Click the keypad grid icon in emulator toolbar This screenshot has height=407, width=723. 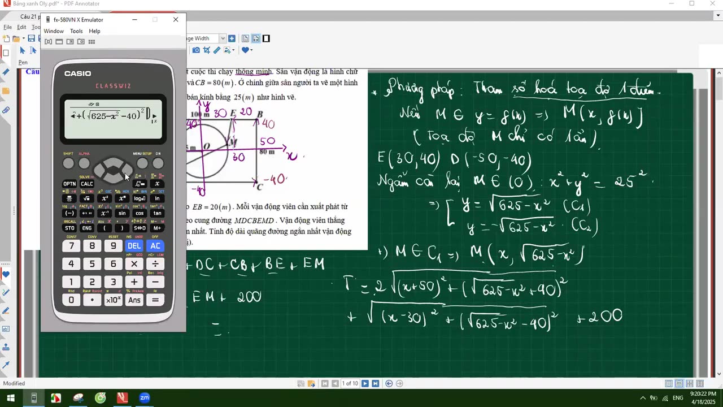tap(92, 42)
